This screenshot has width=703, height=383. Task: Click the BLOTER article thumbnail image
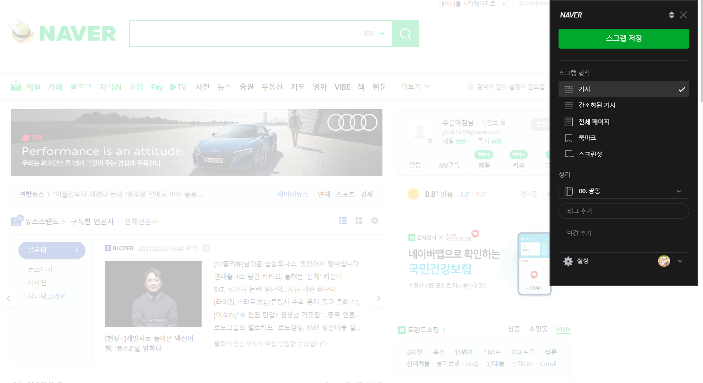coord(153,294)
